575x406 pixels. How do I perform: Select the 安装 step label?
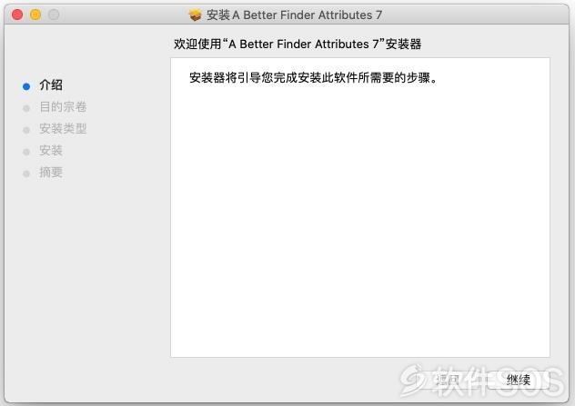(51, 150)
